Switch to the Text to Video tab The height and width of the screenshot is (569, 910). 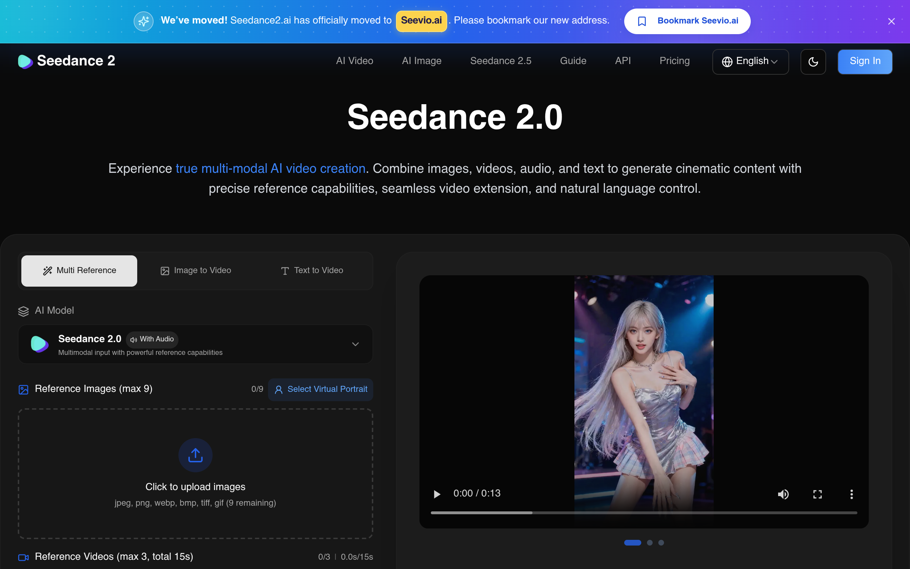pyautogui.click(x=312, y=271)
